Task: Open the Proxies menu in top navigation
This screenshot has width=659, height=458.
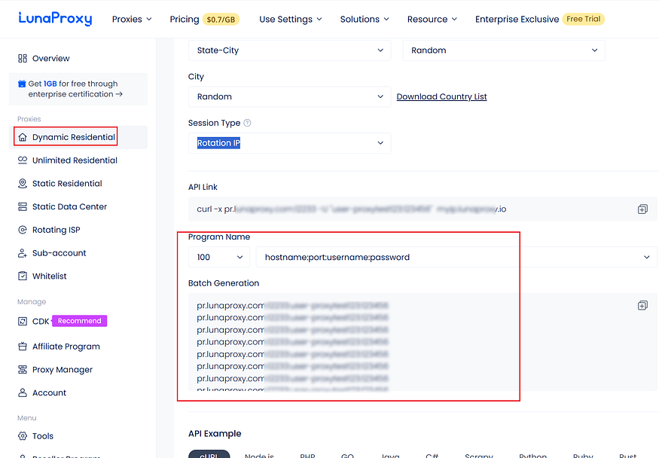Action: pyautogui.click(x=132, y=20)
